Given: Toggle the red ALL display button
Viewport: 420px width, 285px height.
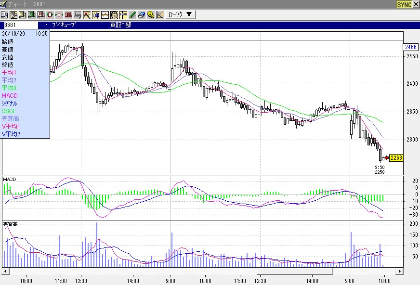Looking at the screenshot, I should [x=68, y=14].
